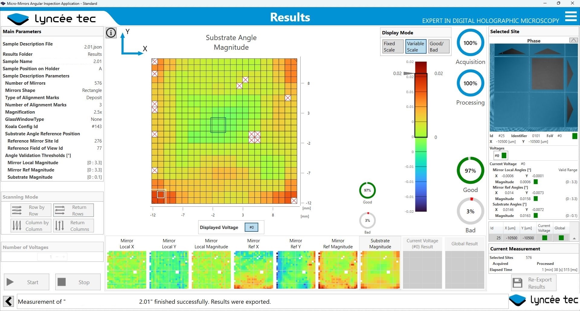Switch display mode to Fixed Scale
The height and width of the screenshot is (311, 580).
click(392, 47)
